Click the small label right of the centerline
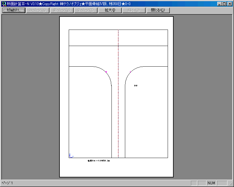 click(x=136, y=85)
